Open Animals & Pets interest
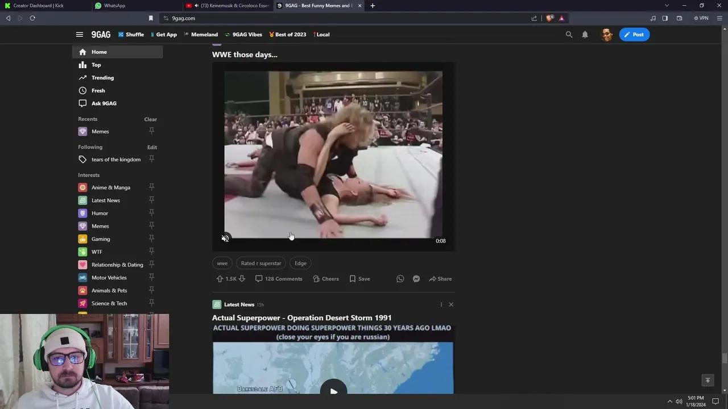The image size is (728, 409). click(109, 290)
